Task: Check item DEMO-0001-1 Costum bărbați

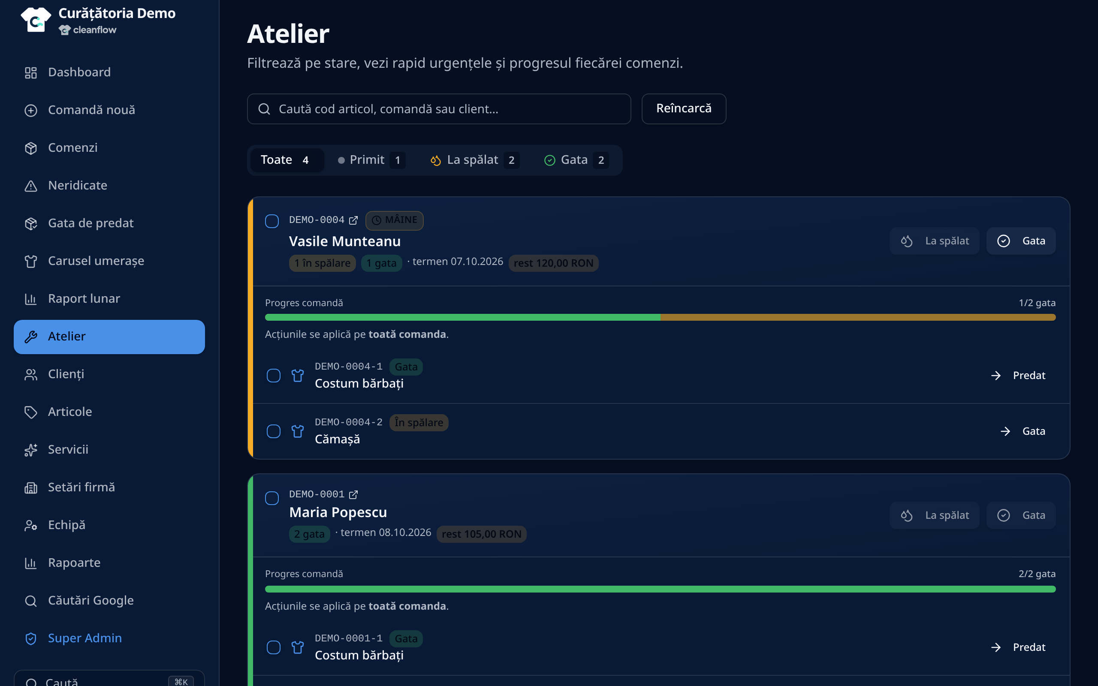Action: (x=274, y=647)
